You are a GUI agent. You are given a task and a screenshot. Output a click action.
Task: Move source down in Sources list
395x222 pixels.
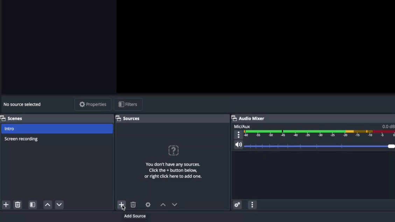(x=175, y=205)
